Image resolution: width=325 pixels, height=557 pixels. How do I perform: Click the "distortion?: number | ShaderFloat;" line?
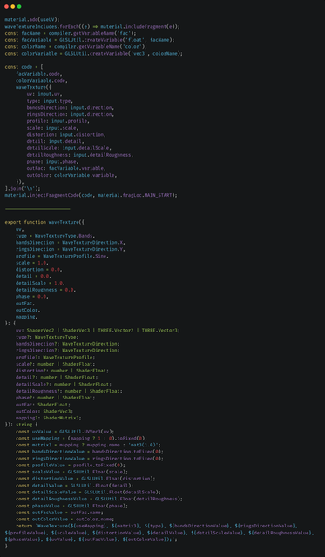(x=62, y=371)
